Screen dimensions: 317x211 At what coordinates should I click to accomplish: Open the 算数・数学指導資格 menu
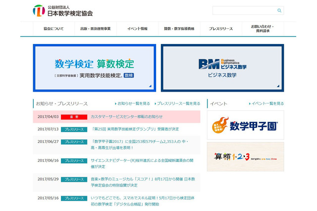(179, 29)
